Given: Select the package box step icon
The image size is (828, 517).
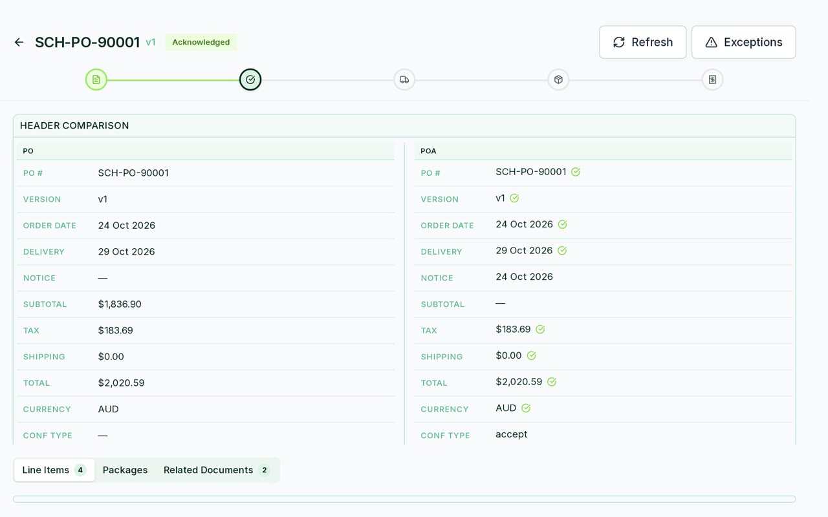Looking at the screenshot, I should coord(558,79).
